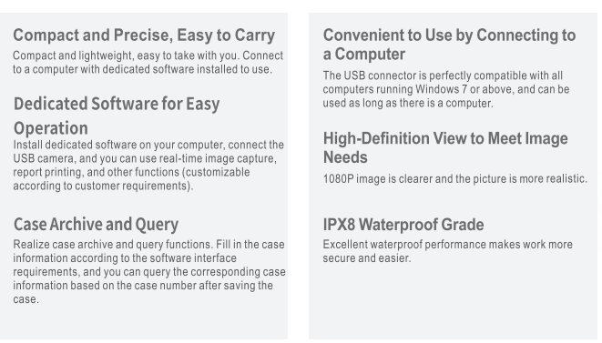Screen dimensions: 602x343
Task: Click the 'The USB connector' paragraph
Action: pyautogui.click(x=446, y=89)
